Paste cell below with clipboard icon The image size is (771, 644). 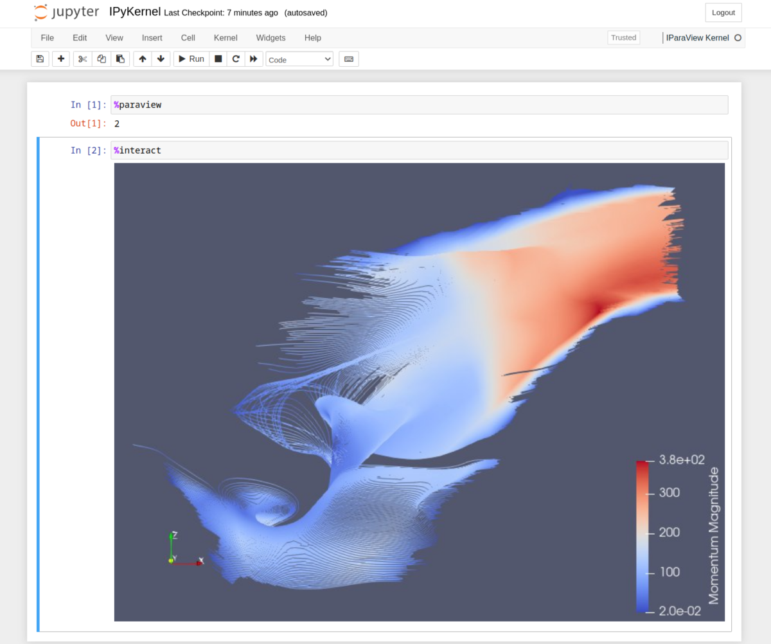click(x=120, y=58)
